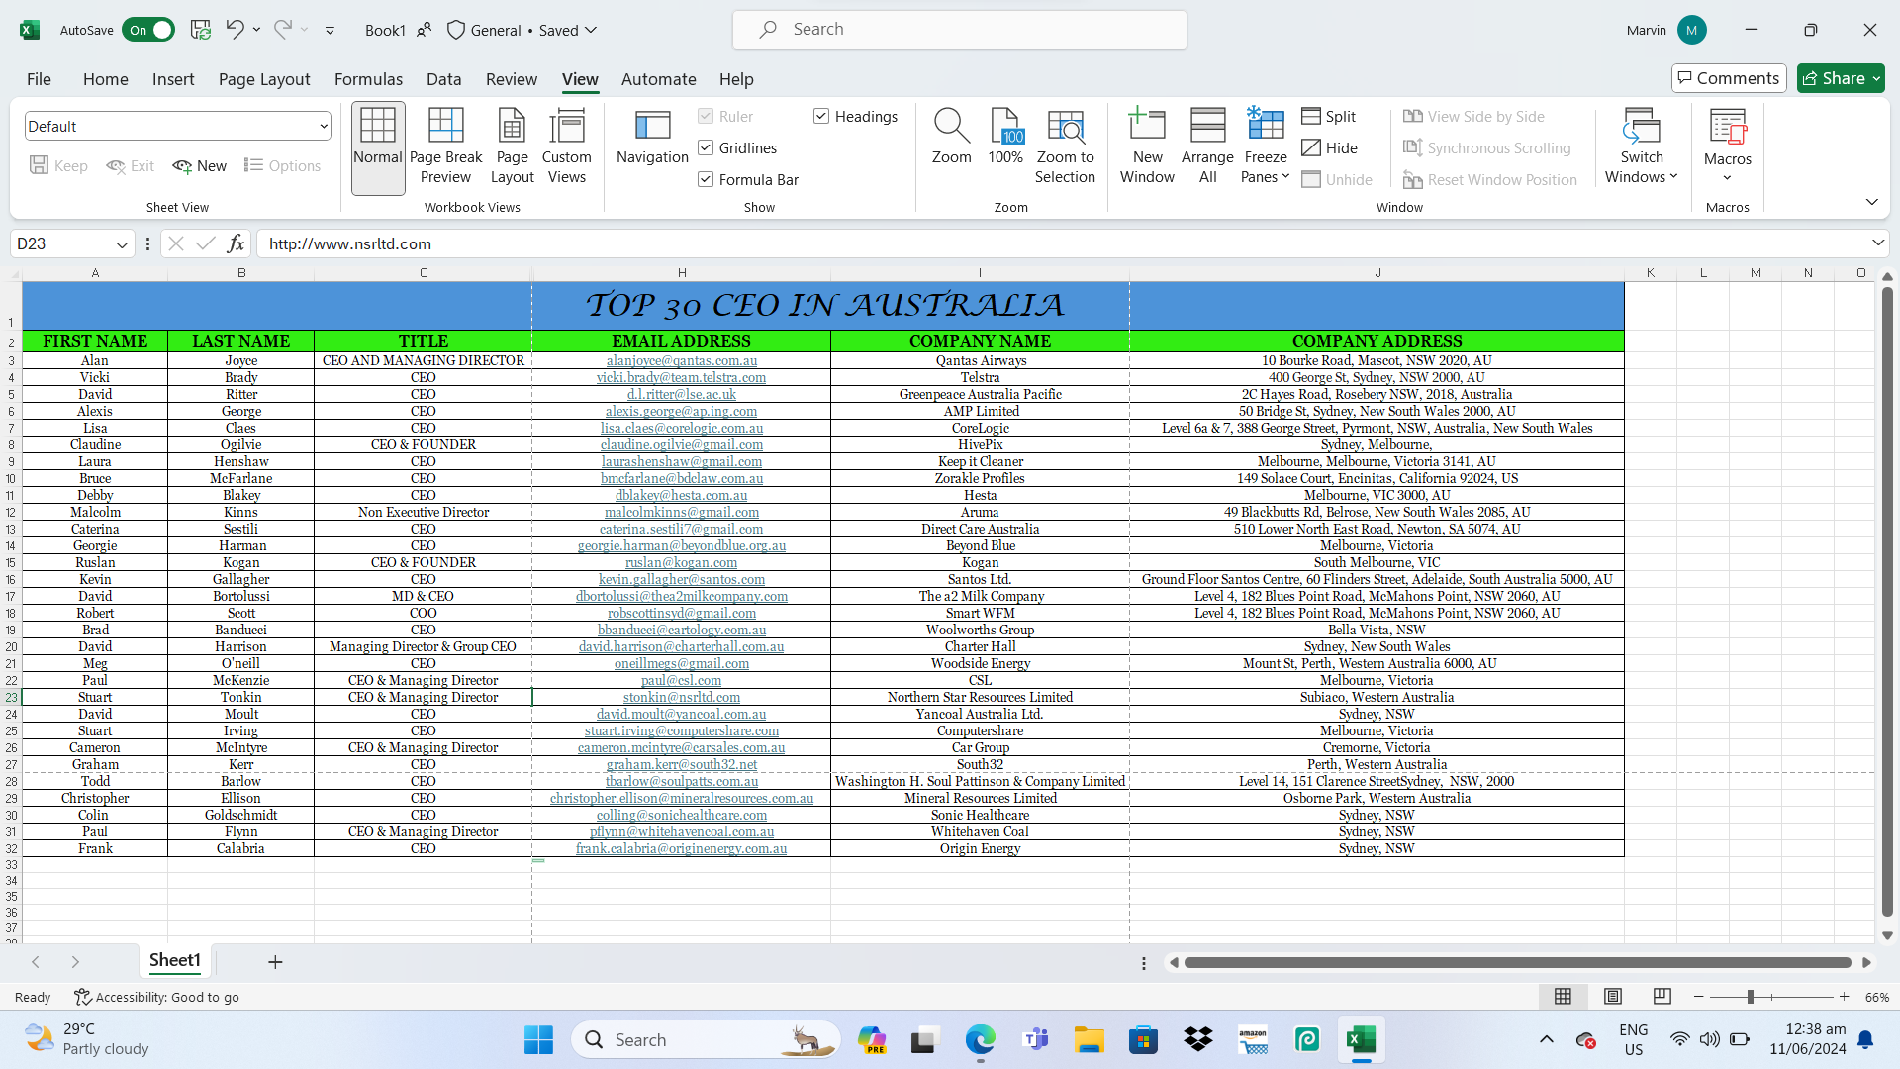Click the zoom slider handle
This screenshot has height=1069, width=1900.
[x=1750, y=997]
